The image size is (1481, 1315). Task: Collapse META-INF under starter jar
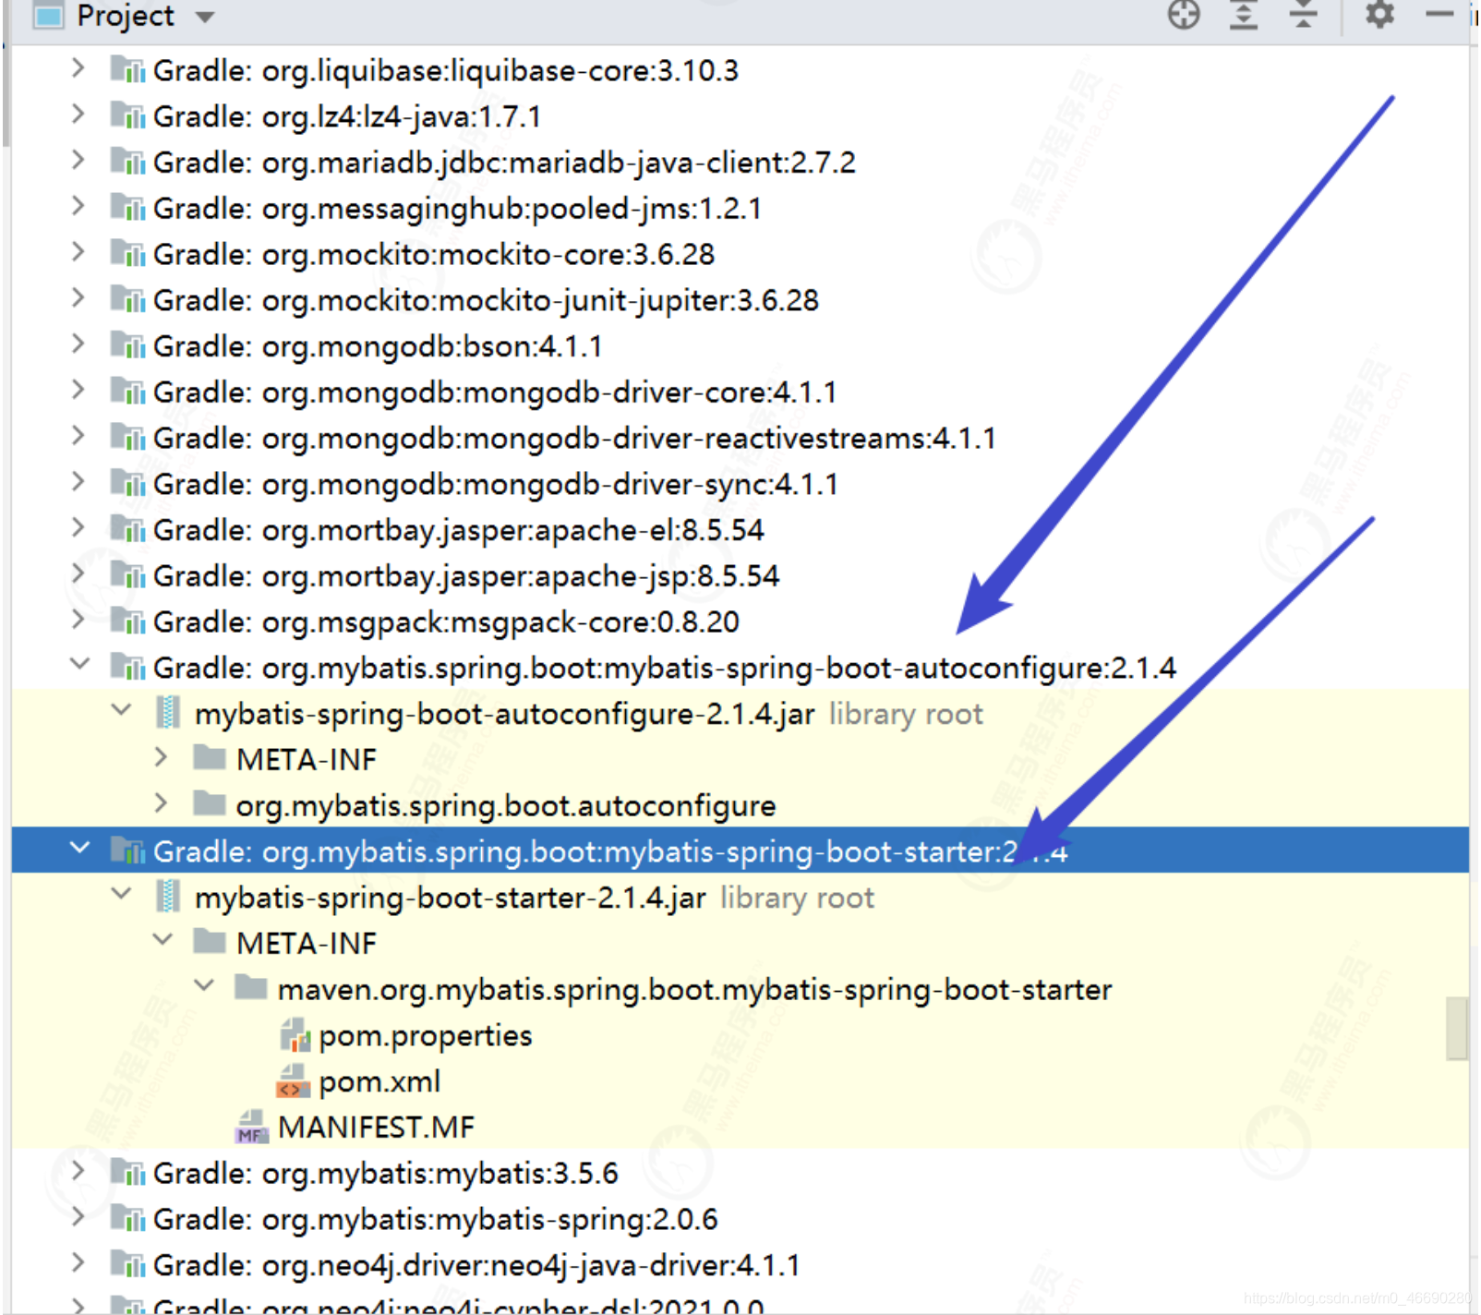pos(163,940)
